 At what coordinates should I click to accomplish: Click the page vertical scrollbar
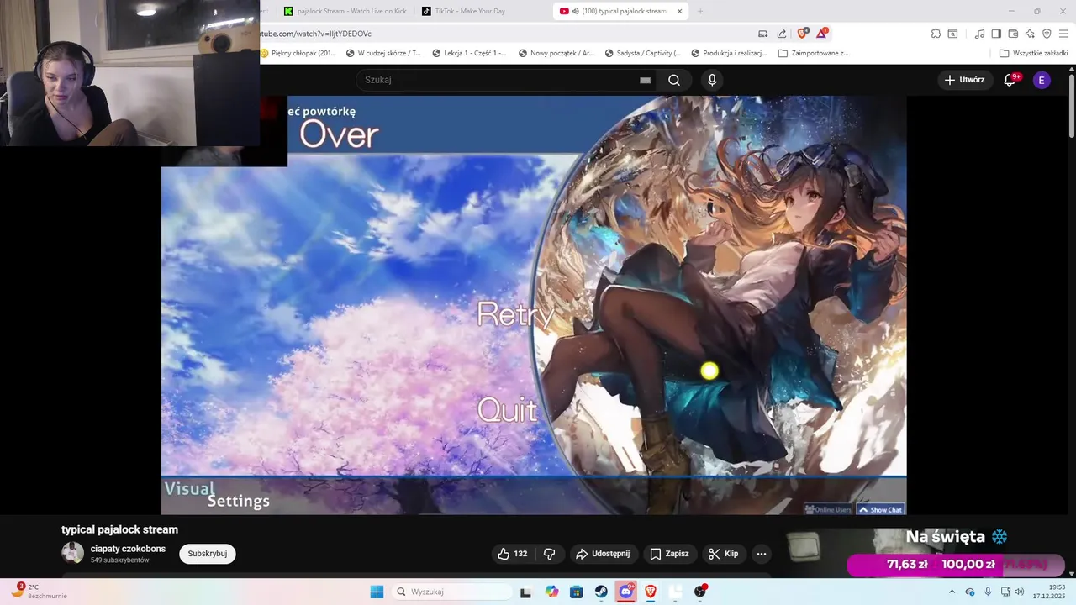1072,105
